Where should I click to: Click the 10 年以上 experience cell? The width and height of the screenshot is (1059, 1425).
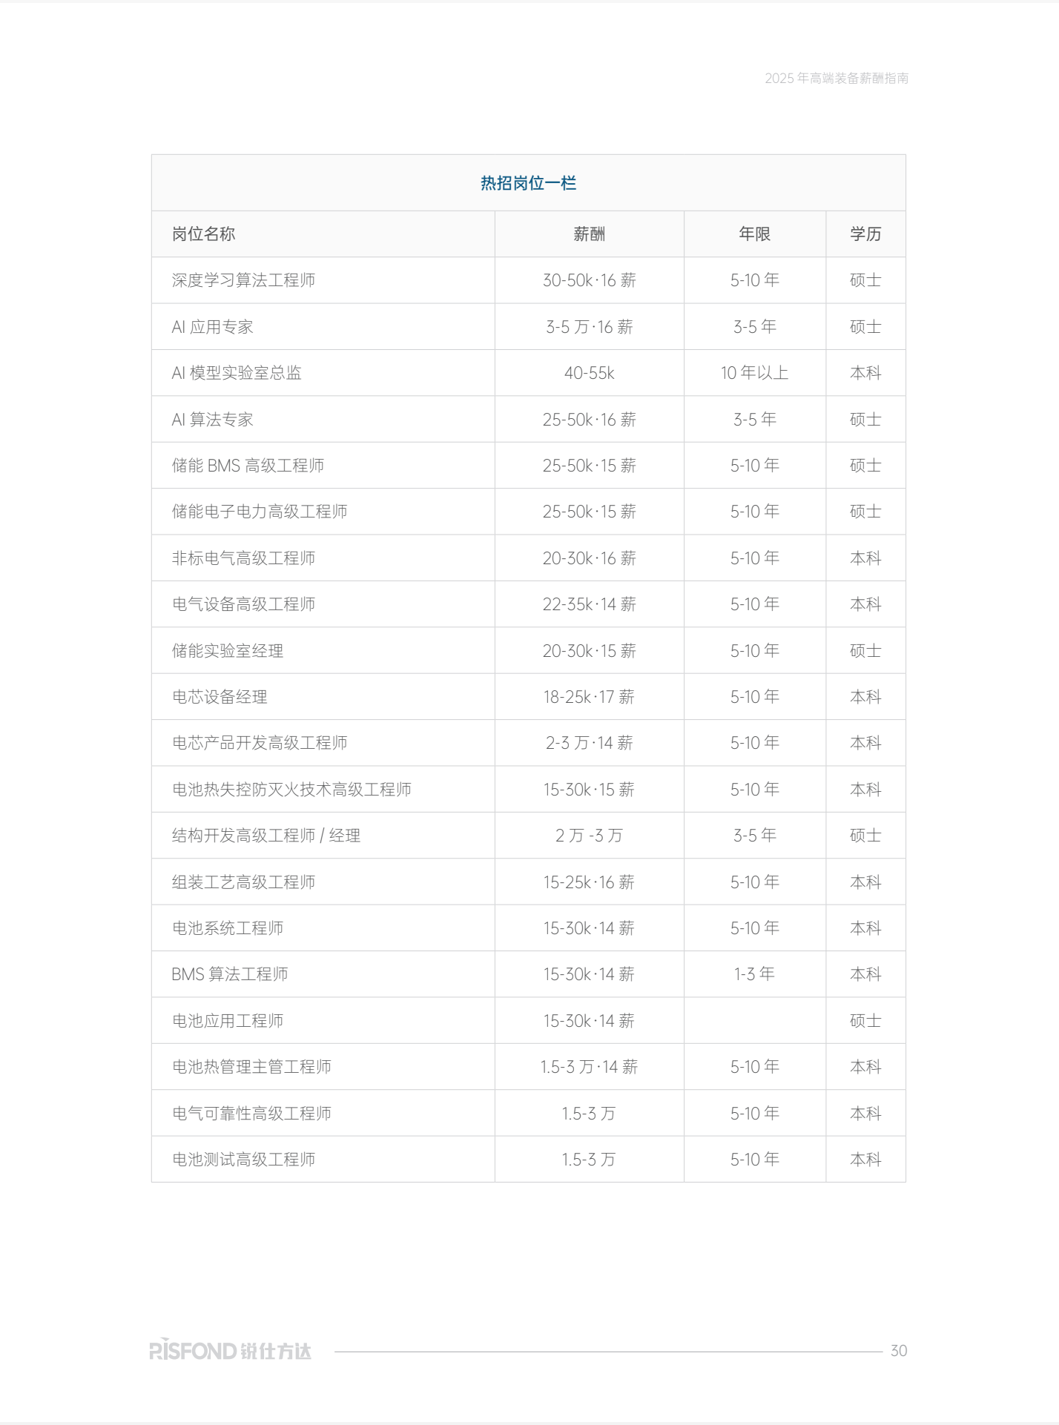tap(754, 373)
